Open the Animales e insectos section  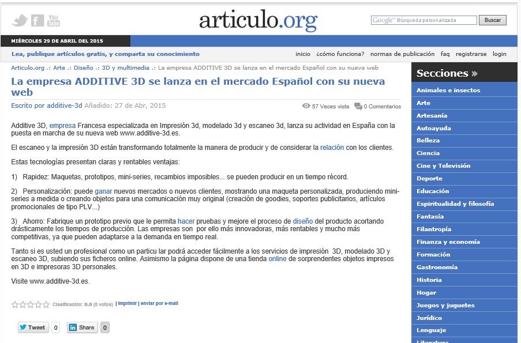click(464, 91)
